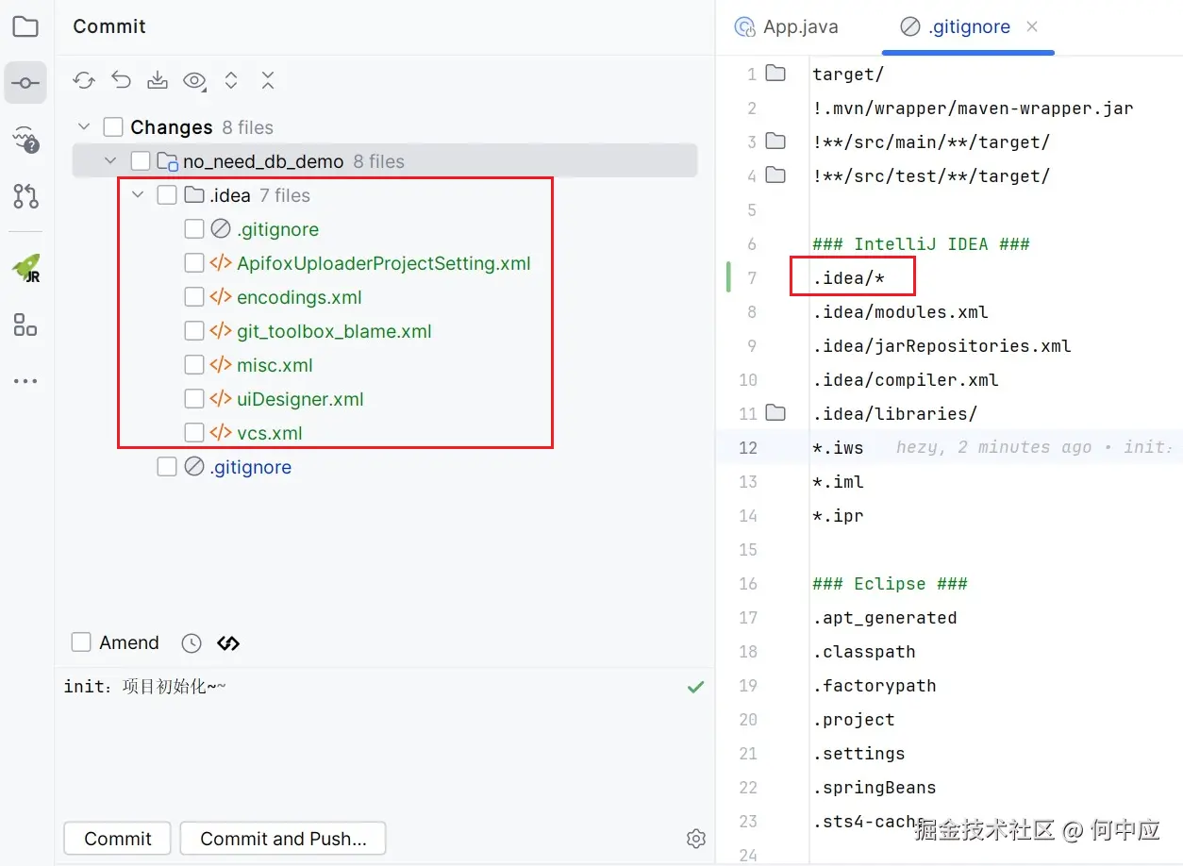Image resolution: width=1183 pixels, height=866 pixels.
Task: Click the commit message green check mark
Action: 696,688
